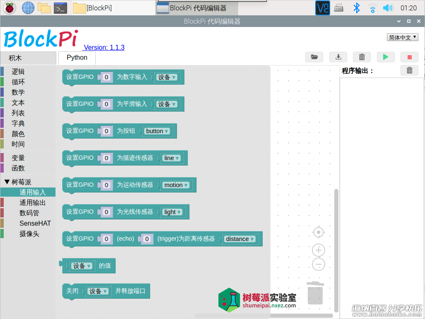Select the 函数 category
Image resolution: width=425 pixels, height=319 pixels.
pos(28,168)
